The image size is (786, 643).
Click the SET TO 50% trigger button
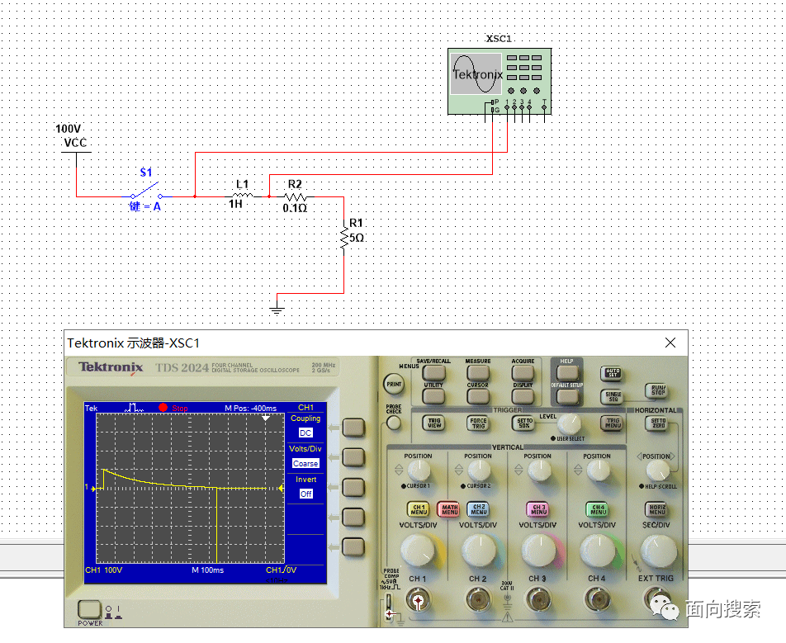[x=523, y=423]
